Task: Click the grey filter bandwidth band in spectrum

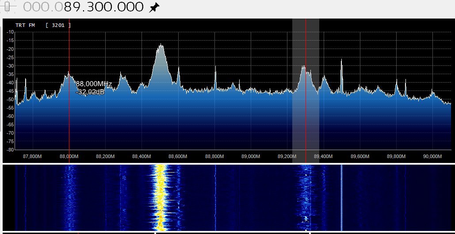Action: (306, 91)
